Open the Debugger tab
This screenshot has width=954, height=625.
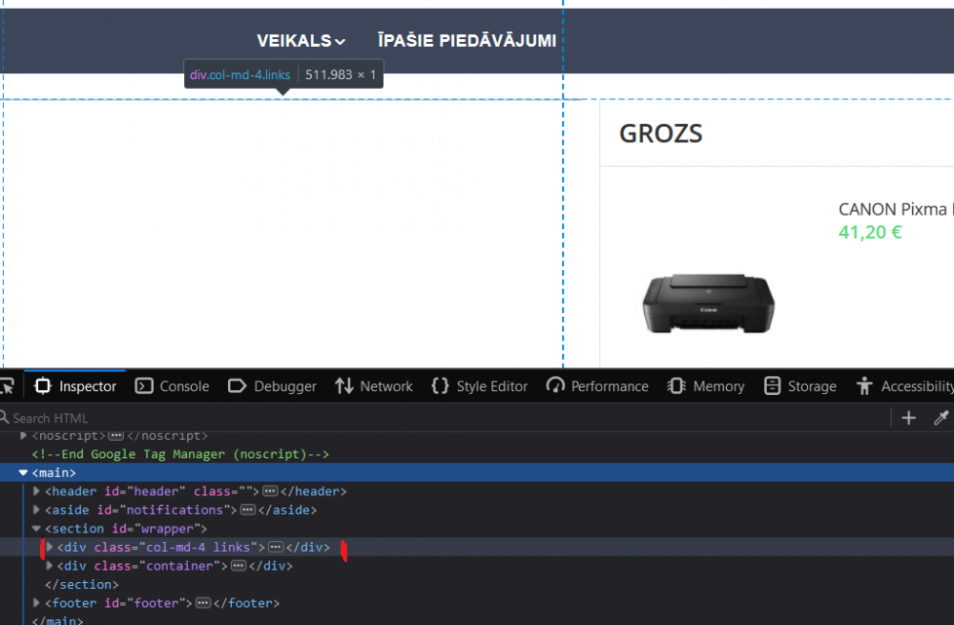pos(272,385)
